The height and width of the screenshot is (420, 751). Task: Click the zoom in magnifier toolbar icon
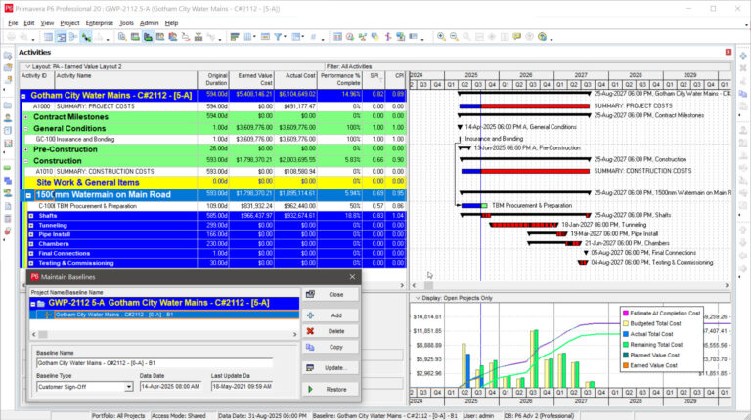pos(441,36)
